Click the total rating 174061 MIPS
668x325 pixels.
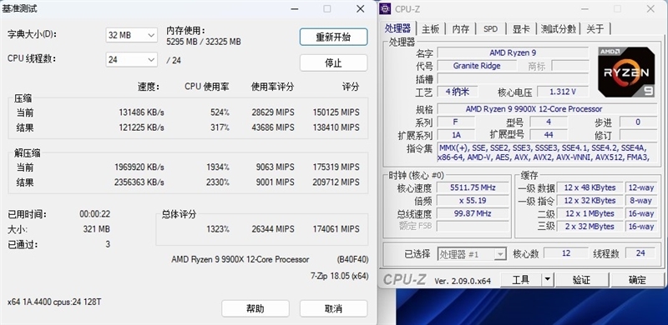[337, 229]
